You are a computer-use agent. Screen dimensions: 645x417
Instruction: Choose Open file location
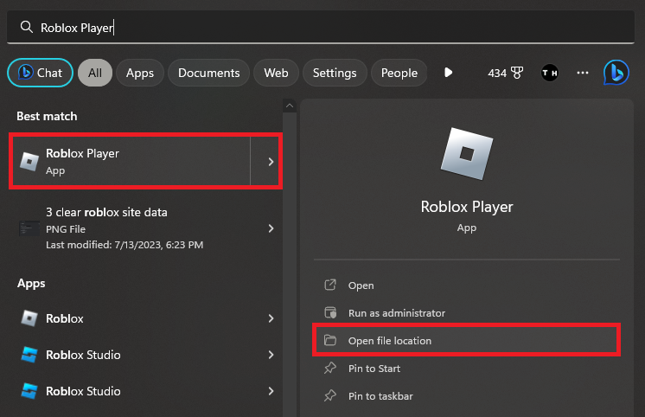(467, 340)
